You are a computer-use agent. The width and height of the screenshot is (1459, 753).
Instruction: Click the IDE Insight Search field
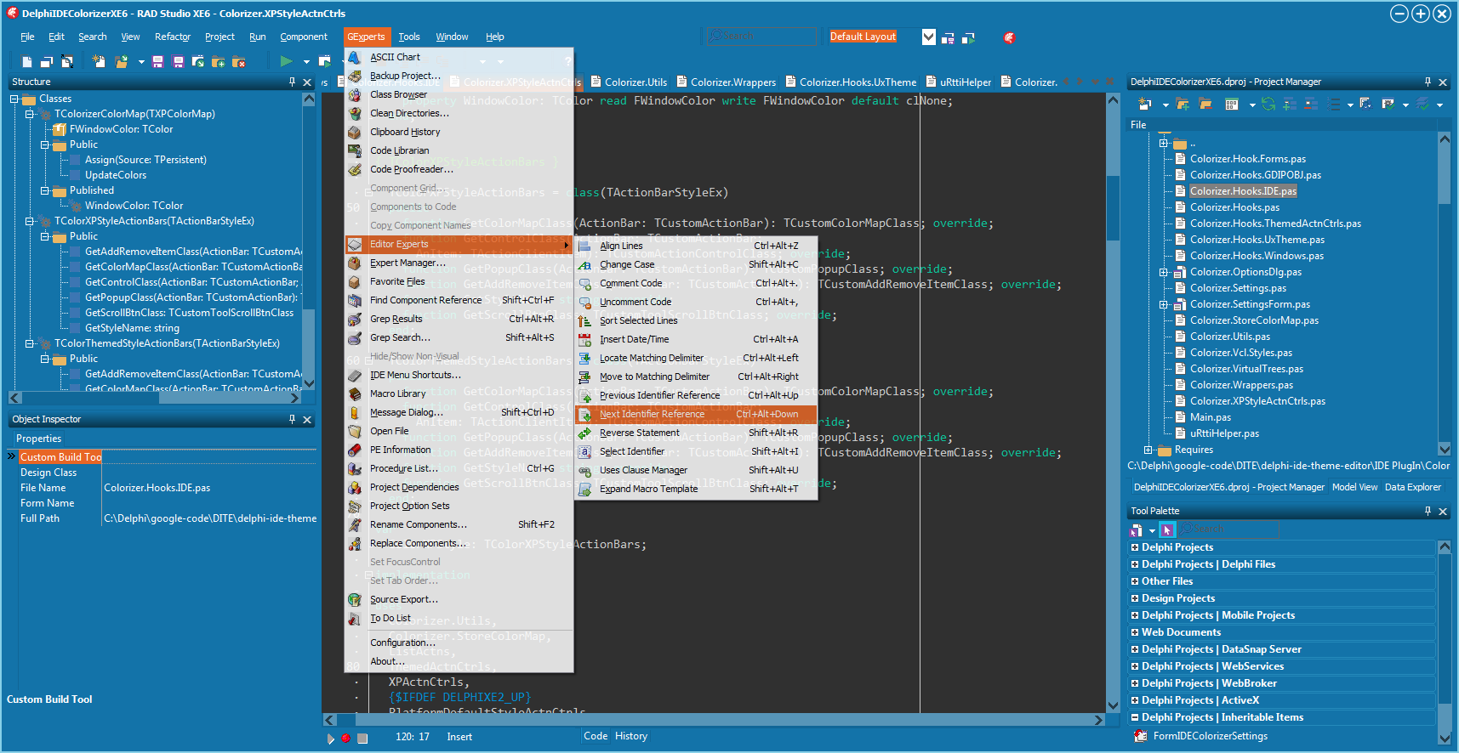[x=760, y=37]
